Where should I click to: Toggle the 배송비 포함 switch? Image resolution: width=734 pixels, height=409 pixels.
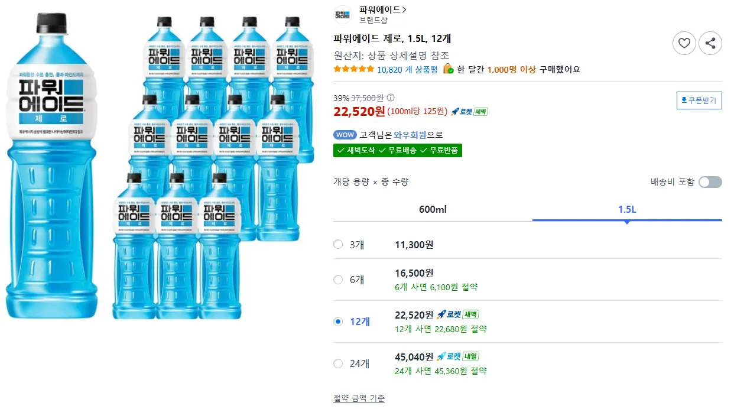point(710,182)
